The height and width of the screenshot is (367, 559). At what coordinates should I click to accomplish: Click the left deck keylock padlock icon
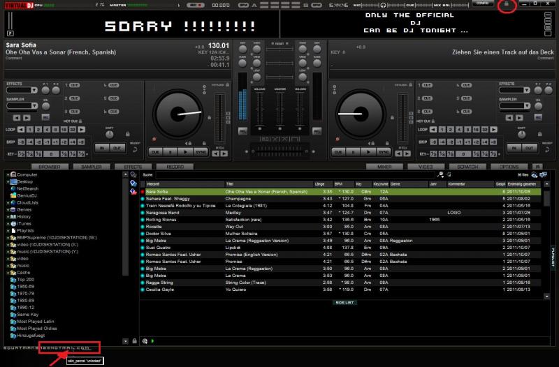[228, 84]
